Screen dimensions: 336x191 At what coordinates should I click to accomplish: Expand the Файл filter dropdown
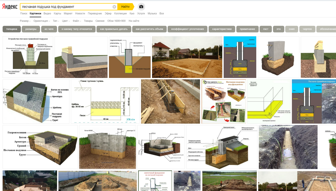point(77,21)
